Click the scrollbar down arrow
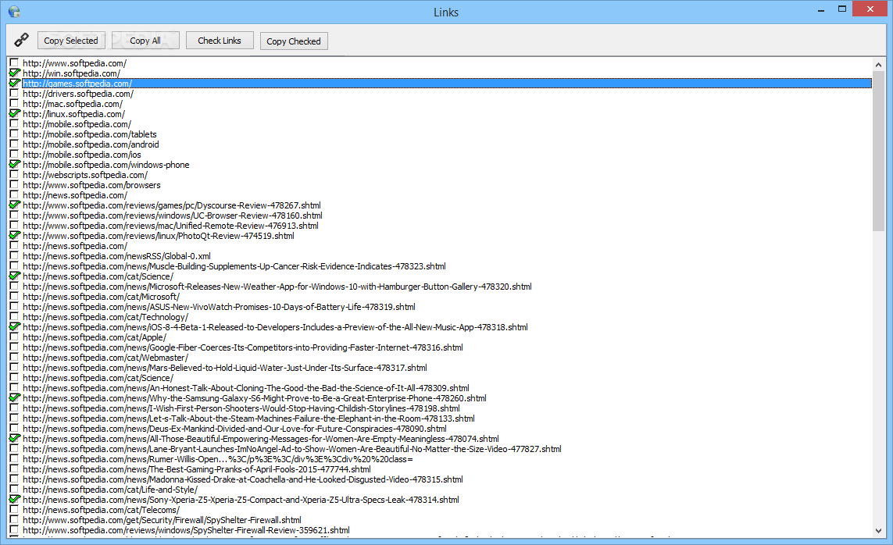This screenshot has height=545, width=893. point(878,531)
